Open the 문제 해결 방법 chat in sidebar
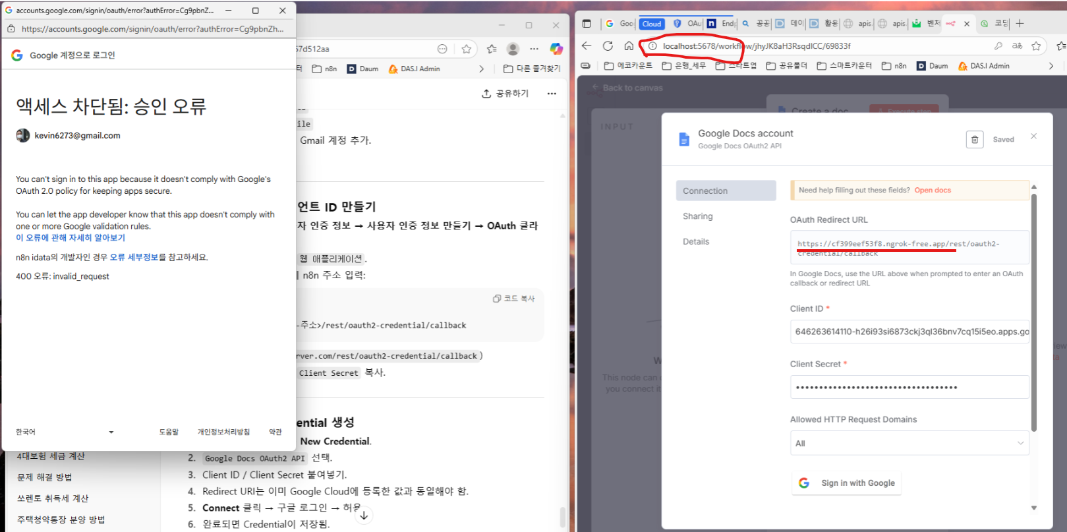The image size is (1067, 532). [45, 477]
